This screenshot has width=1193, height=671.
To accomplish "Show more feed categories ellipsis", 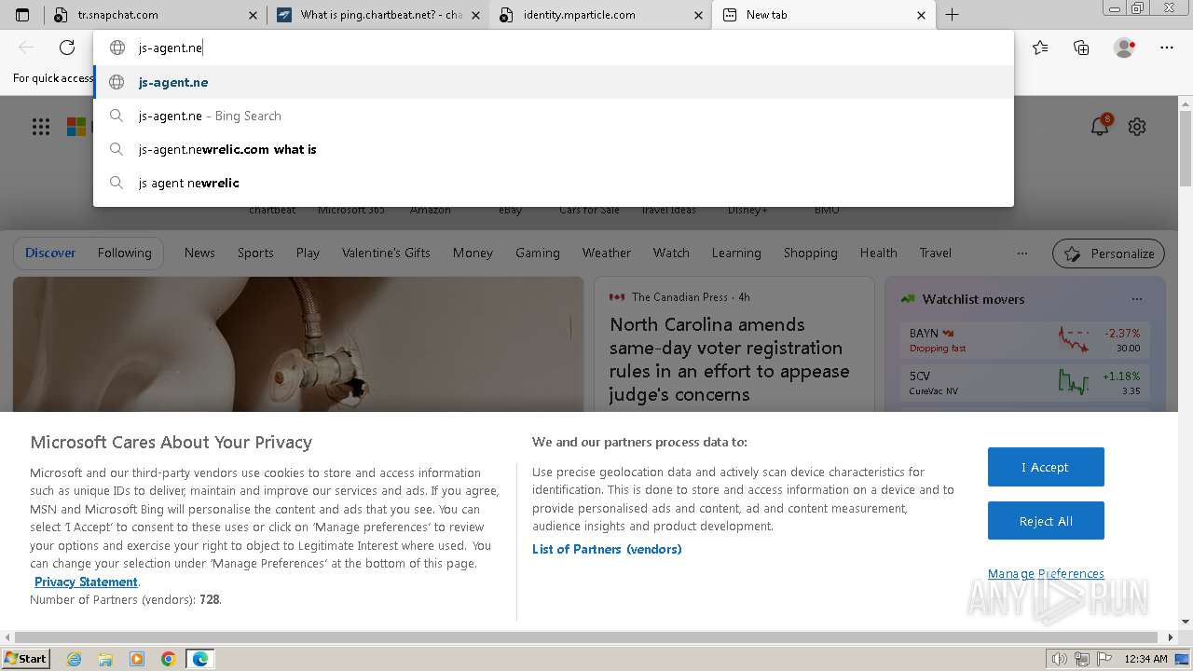I will pyautogui.click(x=1022, y=253).
